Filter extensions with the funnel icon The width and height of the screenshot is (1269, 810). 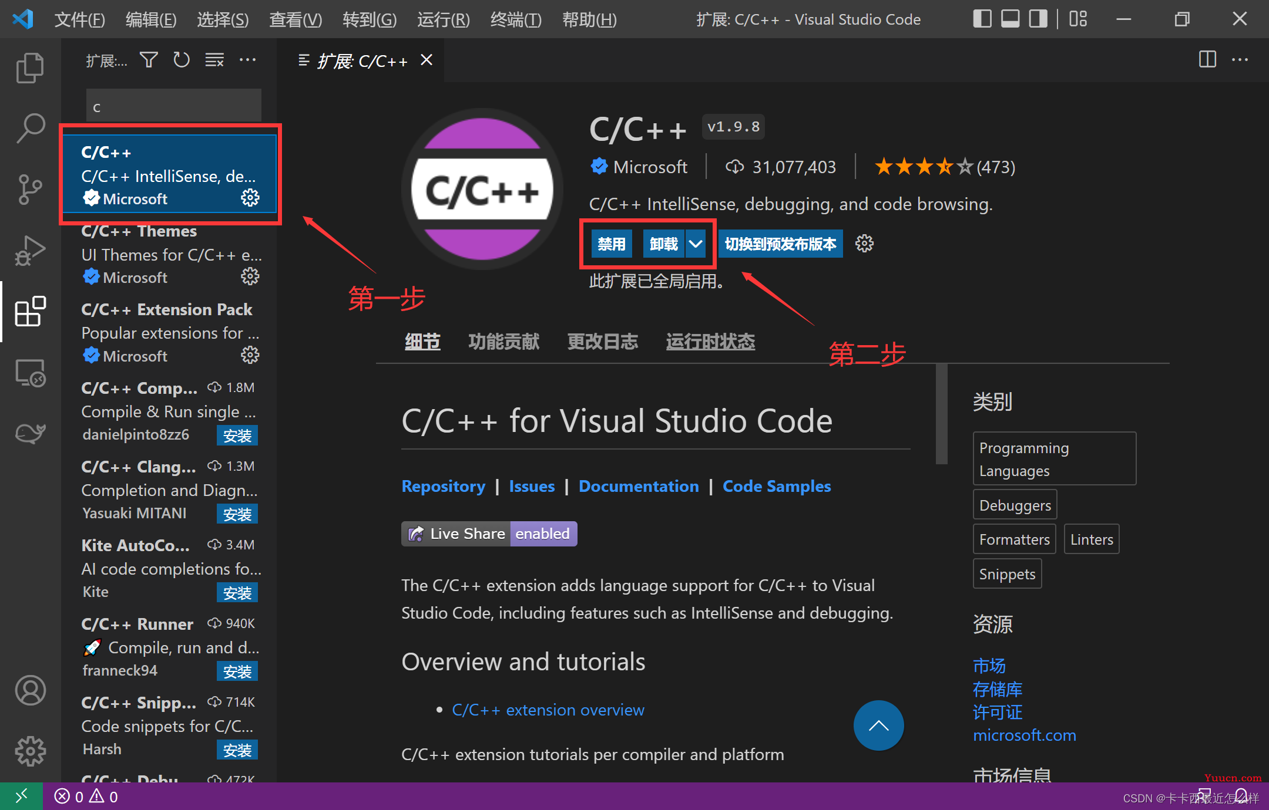tap(149, 60)
